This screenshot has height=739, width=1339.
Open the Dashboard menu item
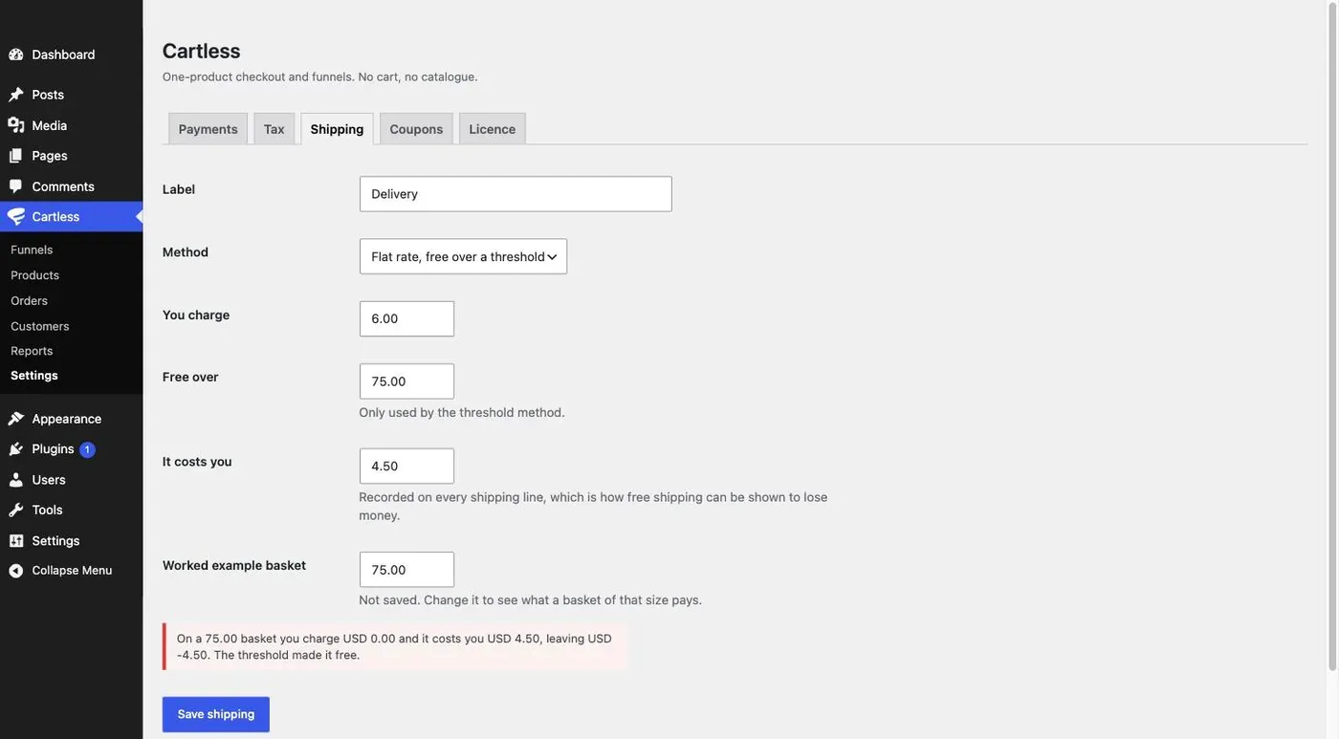click(x=72, y=54)
